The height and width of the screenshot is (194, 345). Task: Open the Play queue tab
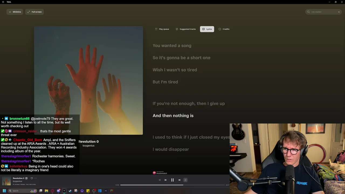tap(162, 29)
